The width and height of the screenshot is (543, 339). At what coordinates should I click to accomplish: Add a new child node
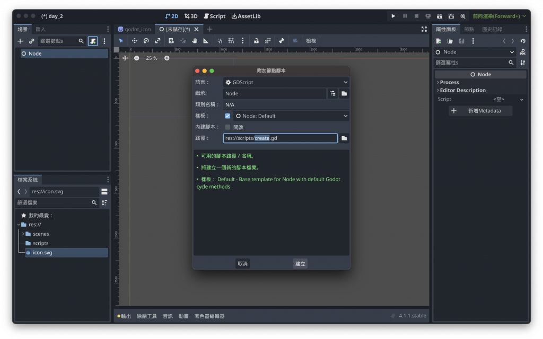(x=20, y=41)
